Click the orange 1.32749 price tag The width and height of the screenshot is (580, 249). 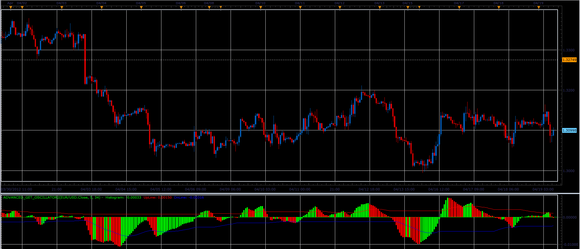[x=569, y=60]
